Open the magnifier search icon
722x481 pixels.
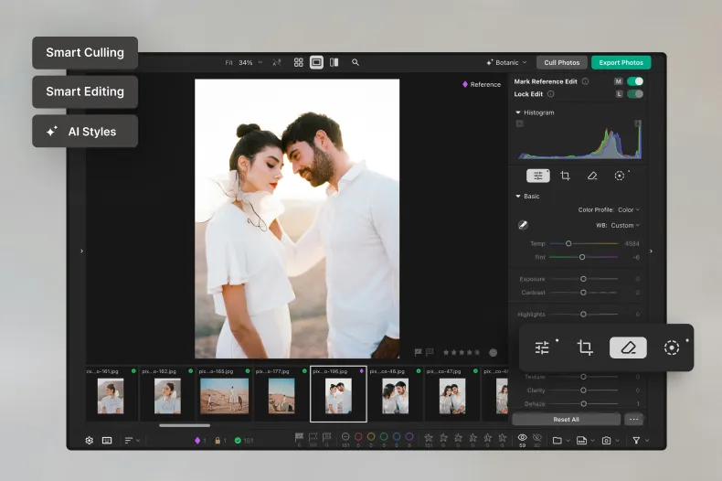point(355,62)
